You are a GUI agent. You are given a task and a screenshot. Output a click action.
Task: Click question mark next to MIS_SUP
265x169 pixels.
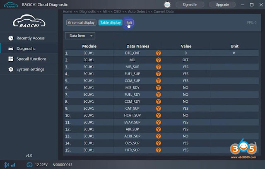click(158, 67)
